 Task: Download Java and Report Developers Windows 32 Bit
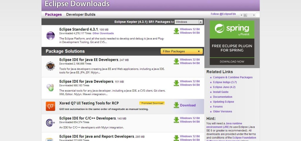pyautogui.click(x=190, y=136)
